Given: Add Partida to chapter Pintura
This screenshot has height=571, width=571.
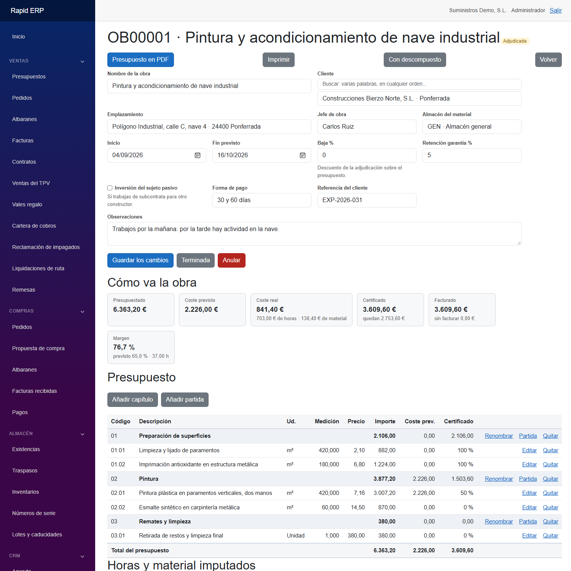Looking at the screenshot, I should tap(528, 479).
